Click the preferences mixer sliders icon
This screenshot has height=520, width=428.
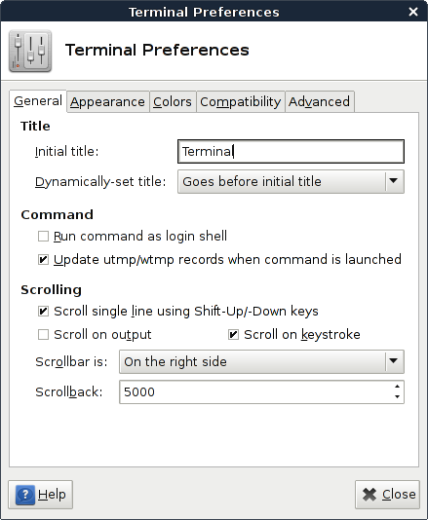coord(30,51)
